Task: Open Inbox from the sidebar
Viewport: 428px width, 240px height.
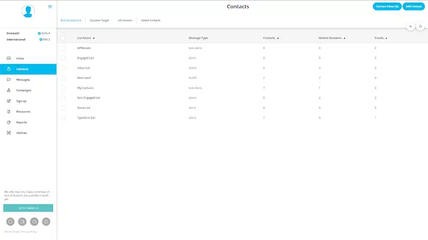Action: tap(20, 58)
